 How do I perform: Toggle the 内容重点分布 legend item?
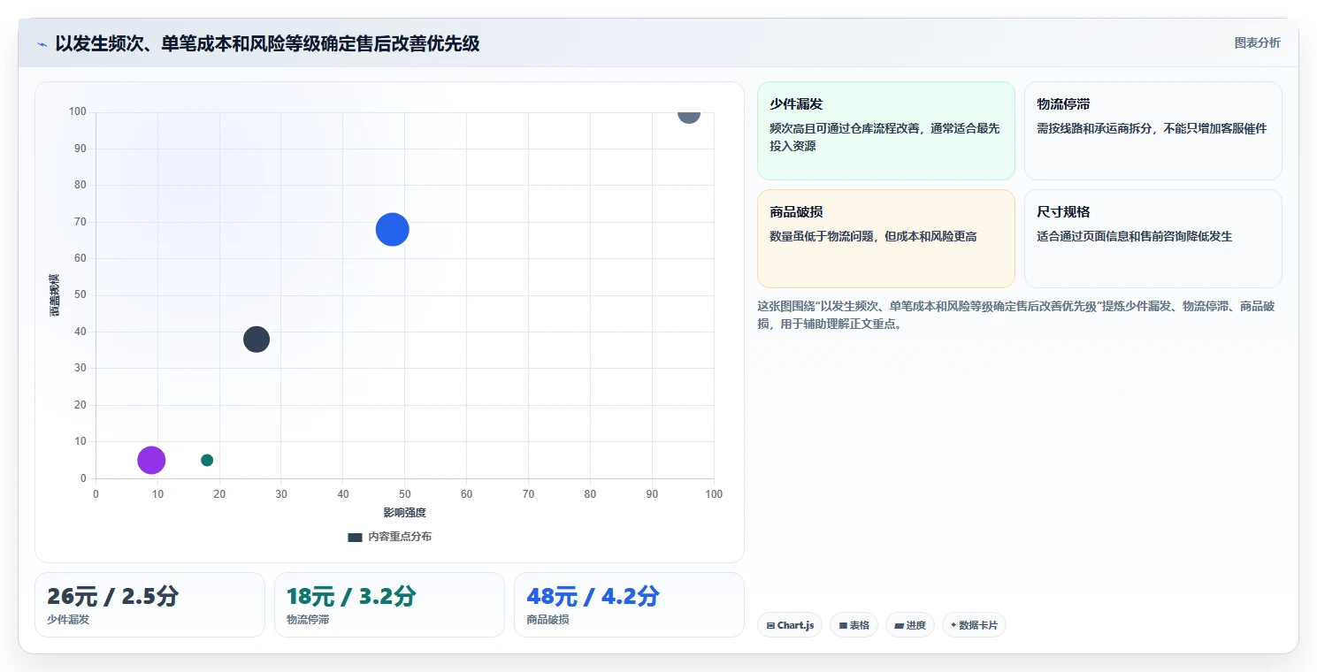390,537
